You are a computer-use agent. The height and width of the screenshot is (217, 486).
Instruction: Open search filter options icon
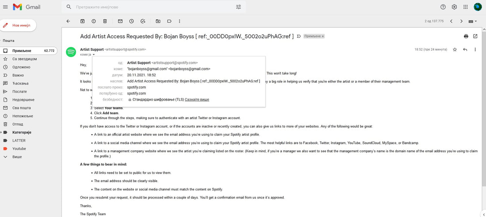(238, 7)
